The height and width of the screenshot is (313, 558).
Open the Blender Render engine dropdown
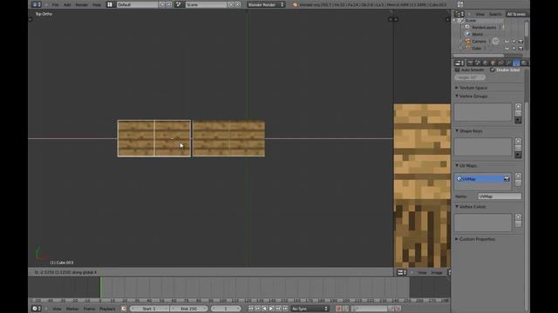point(266,4)
